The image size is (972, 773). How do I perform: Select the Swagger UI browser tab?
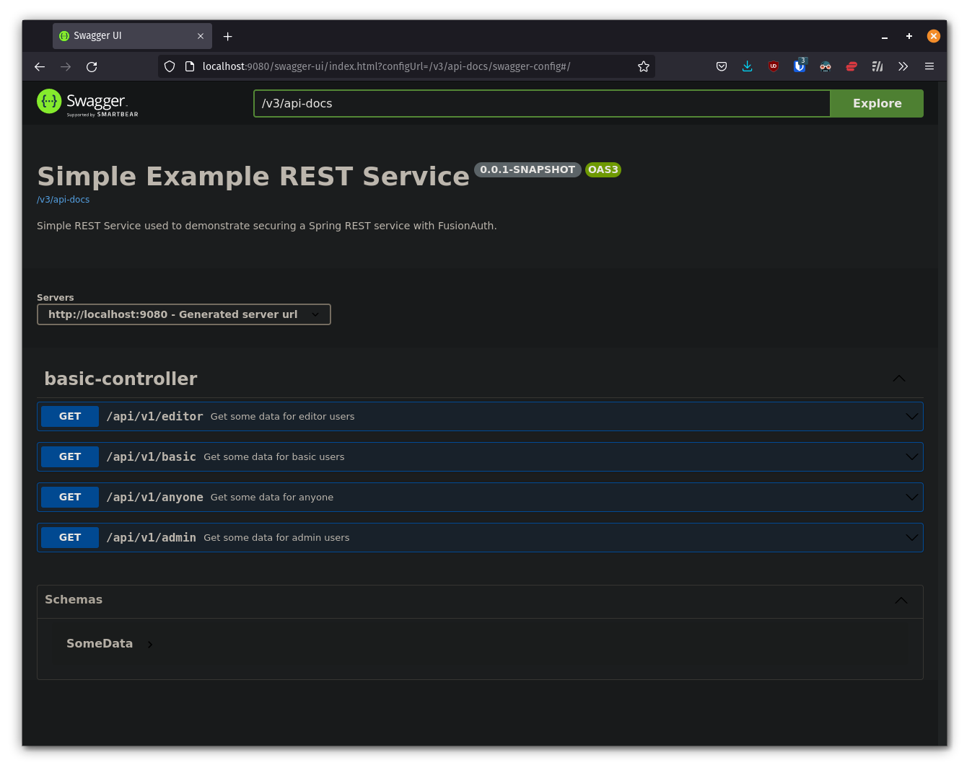pos(132,36)
